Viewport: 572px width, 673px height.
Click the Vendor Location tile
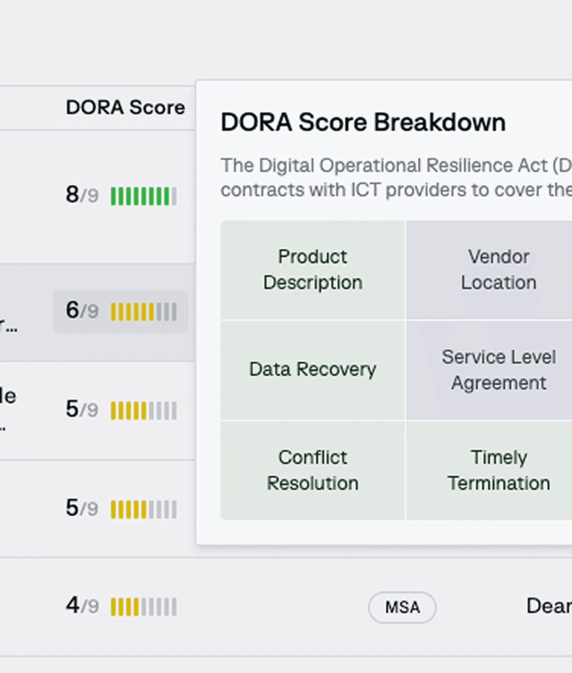coord(489,270)
